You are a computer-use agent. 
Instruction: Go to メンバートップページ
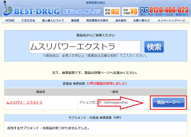[171, 21]
